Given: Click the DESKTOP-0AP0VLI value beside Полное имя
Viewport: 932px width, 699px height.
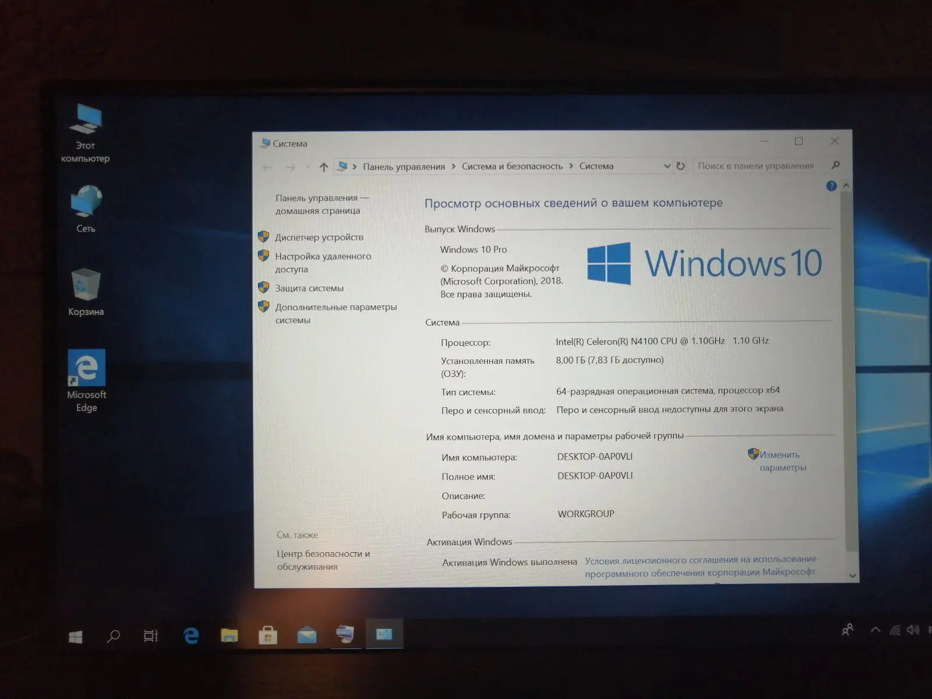Looking at the screenshot, I should tap(595, 475).
